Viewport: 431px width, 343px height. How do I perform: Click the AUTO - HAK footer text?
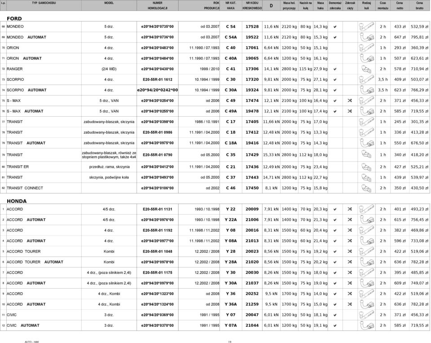[32, 342]
